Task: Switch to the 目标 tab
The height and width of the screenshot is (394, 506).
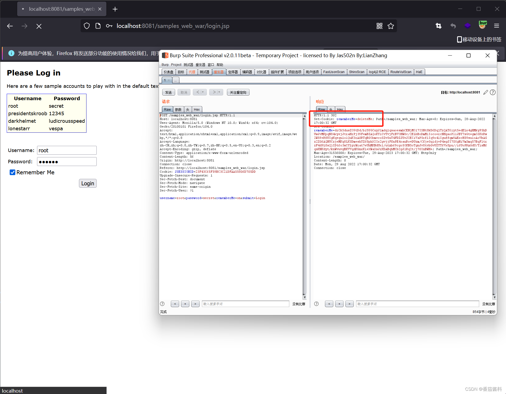Action: [x=181, y=72]
